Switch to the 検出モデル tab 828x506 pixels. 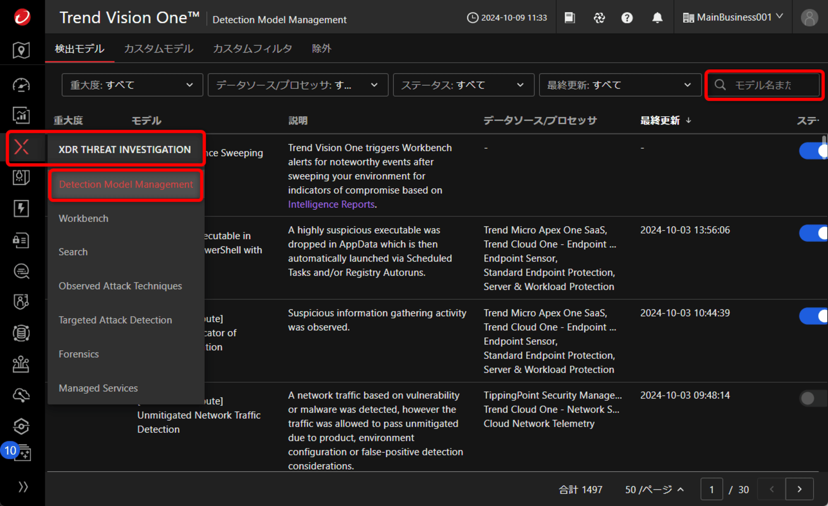(79, 49)
